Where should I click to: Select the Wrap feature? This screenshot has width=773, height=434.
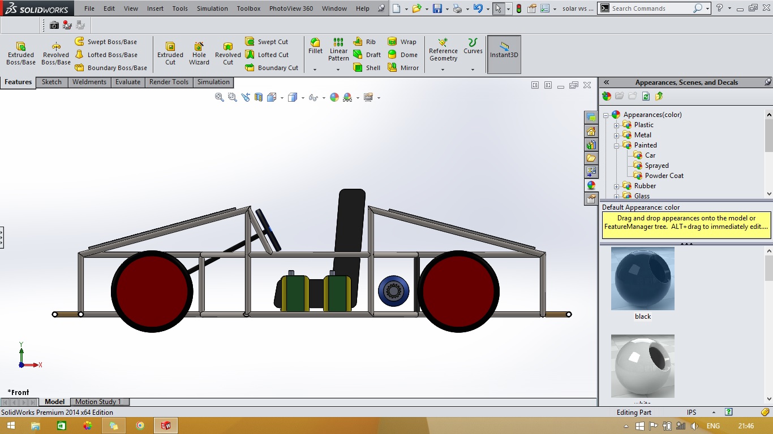(x=402, y=42)
